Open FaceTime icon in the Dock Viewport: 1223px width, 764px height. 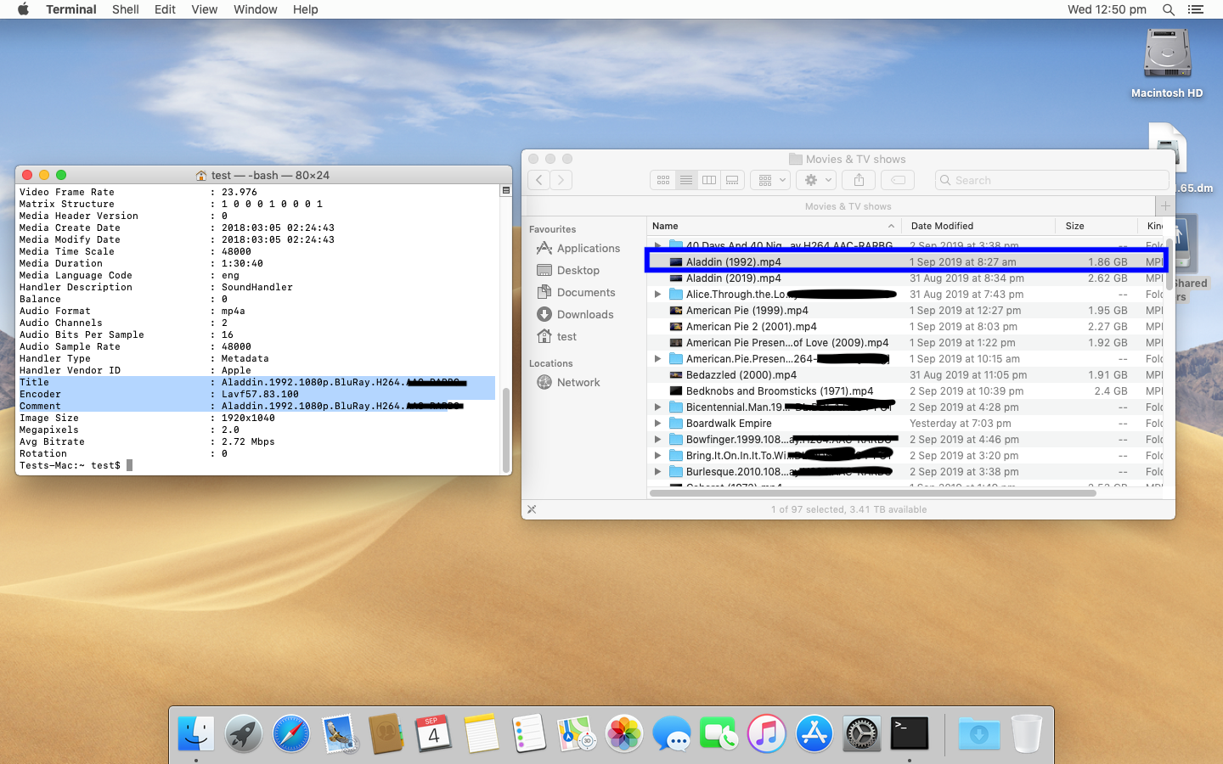click(719, 733)
